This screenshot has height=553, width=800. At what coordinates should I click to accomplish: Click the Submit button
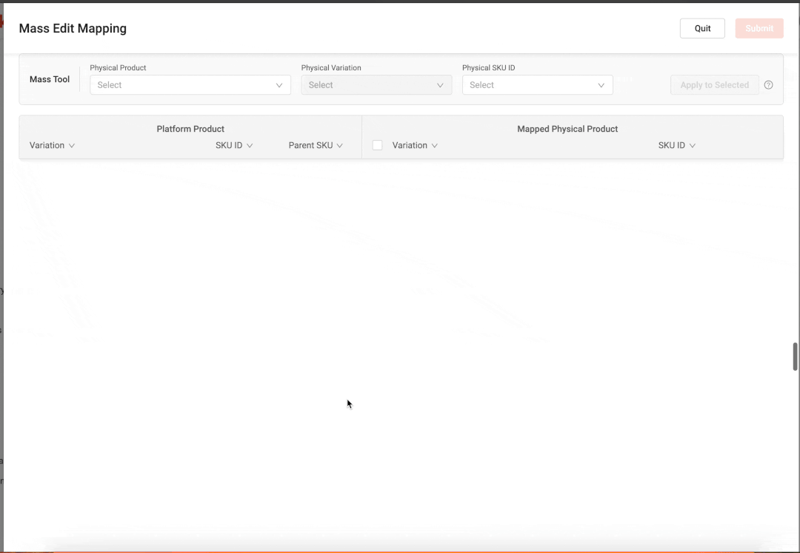coord(759,29)
